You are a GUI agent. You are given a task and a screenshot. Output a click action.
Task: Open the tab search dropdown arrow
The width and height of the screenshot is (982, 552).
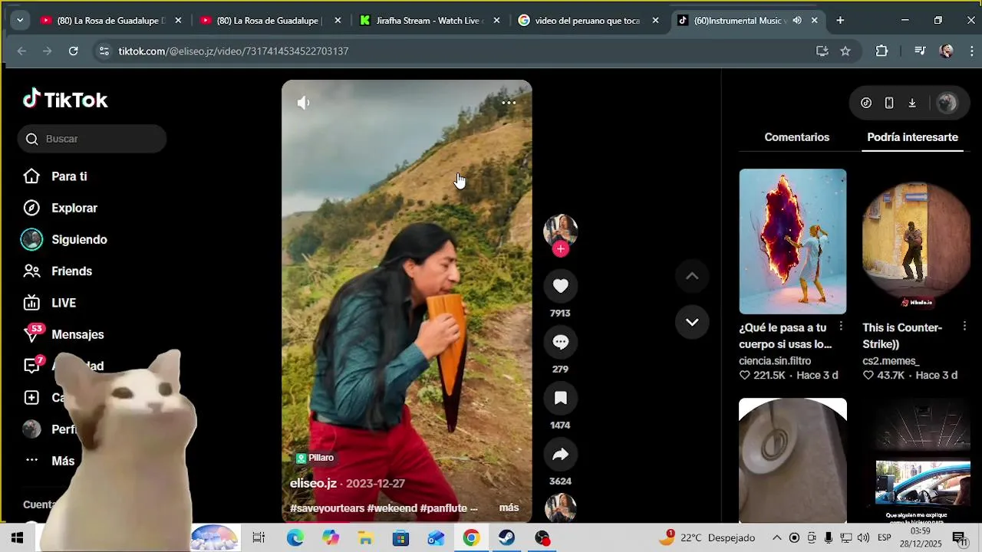point(19,20)
